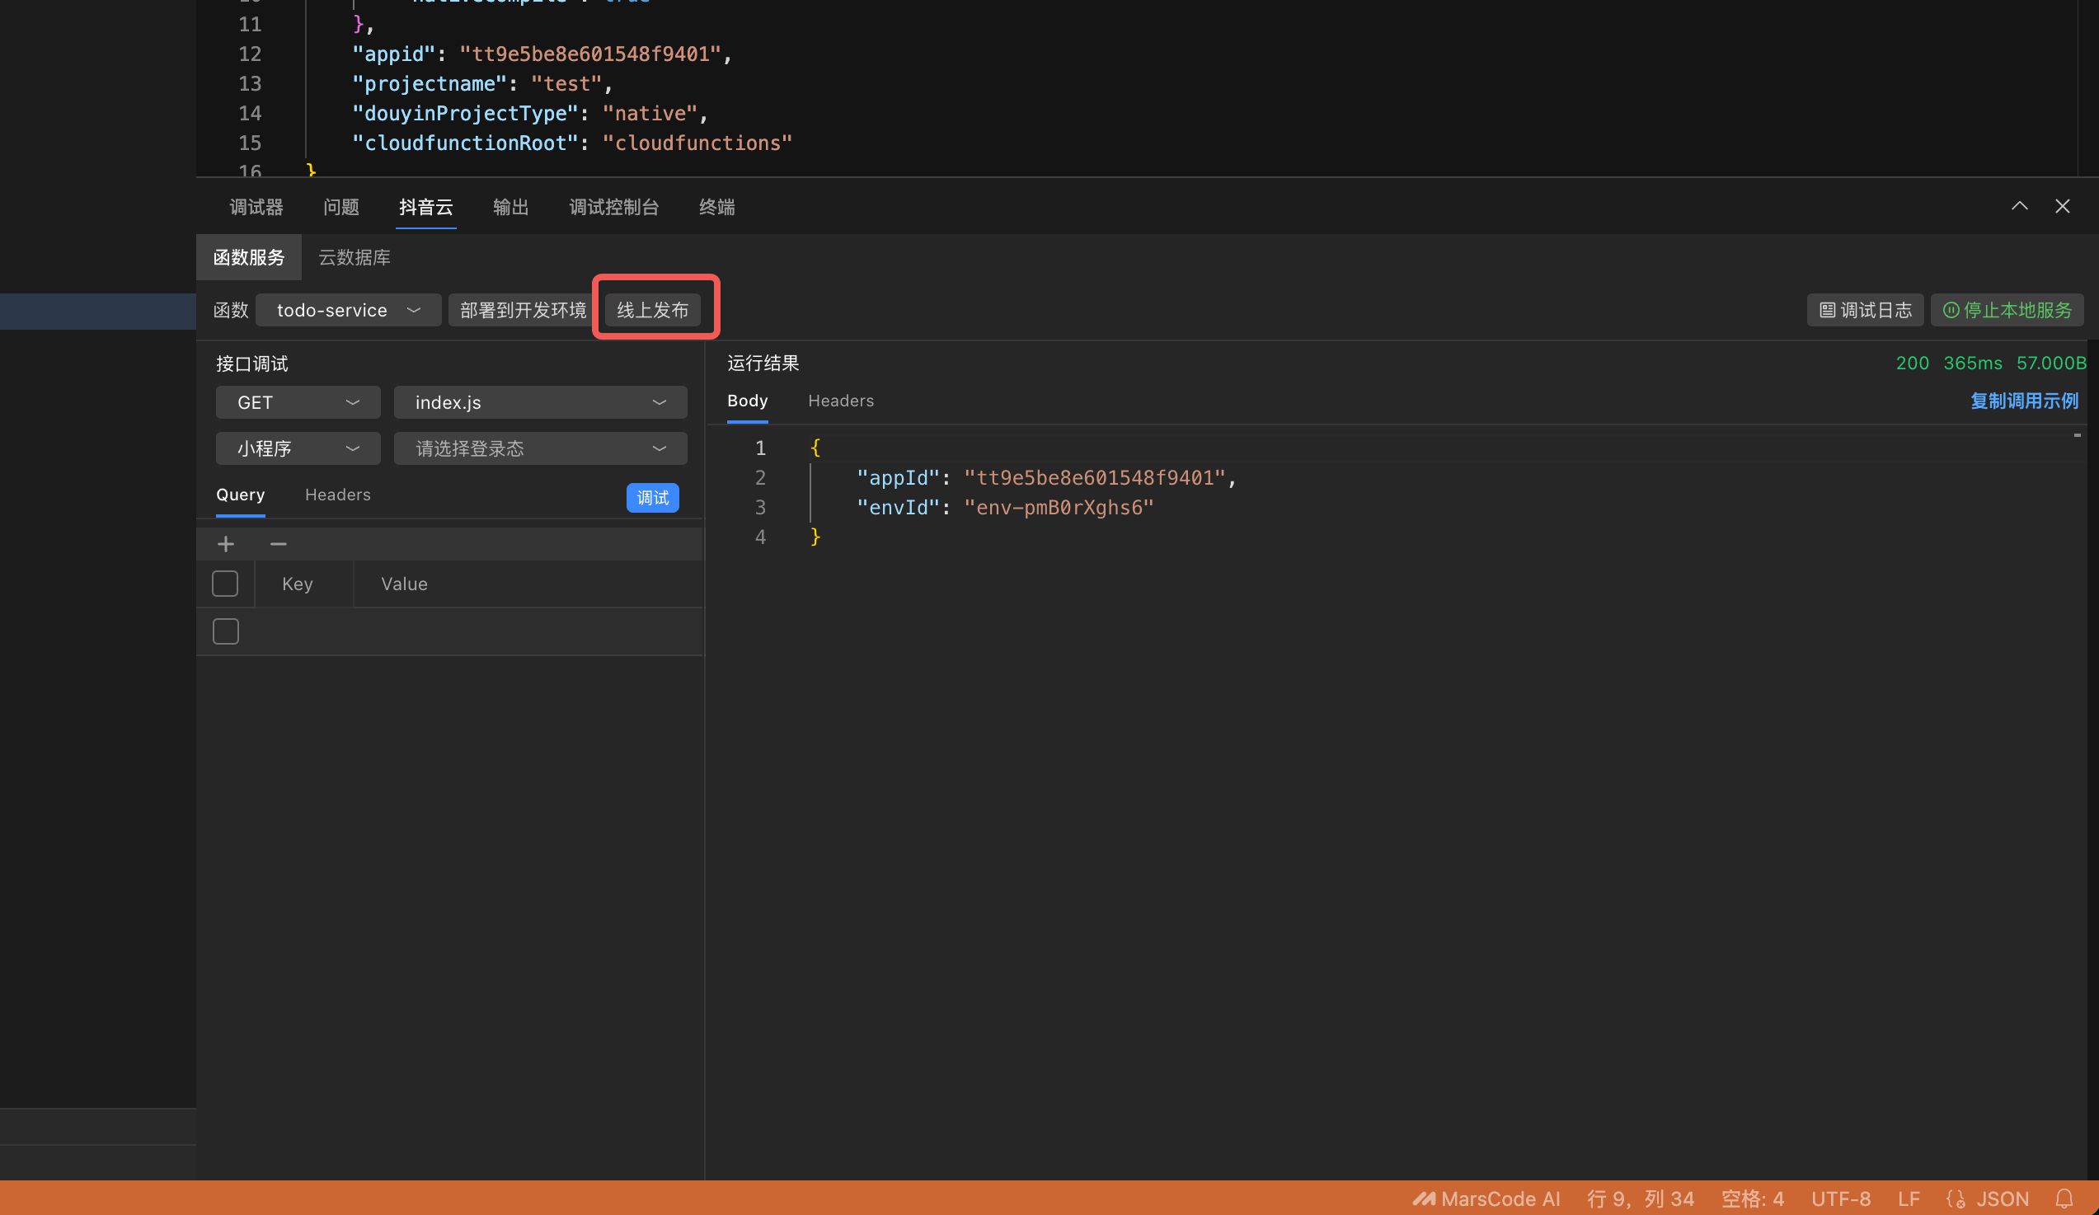Click the "appId" line in response body
Screen dimensions: 2099x1215
point(1046,477)
